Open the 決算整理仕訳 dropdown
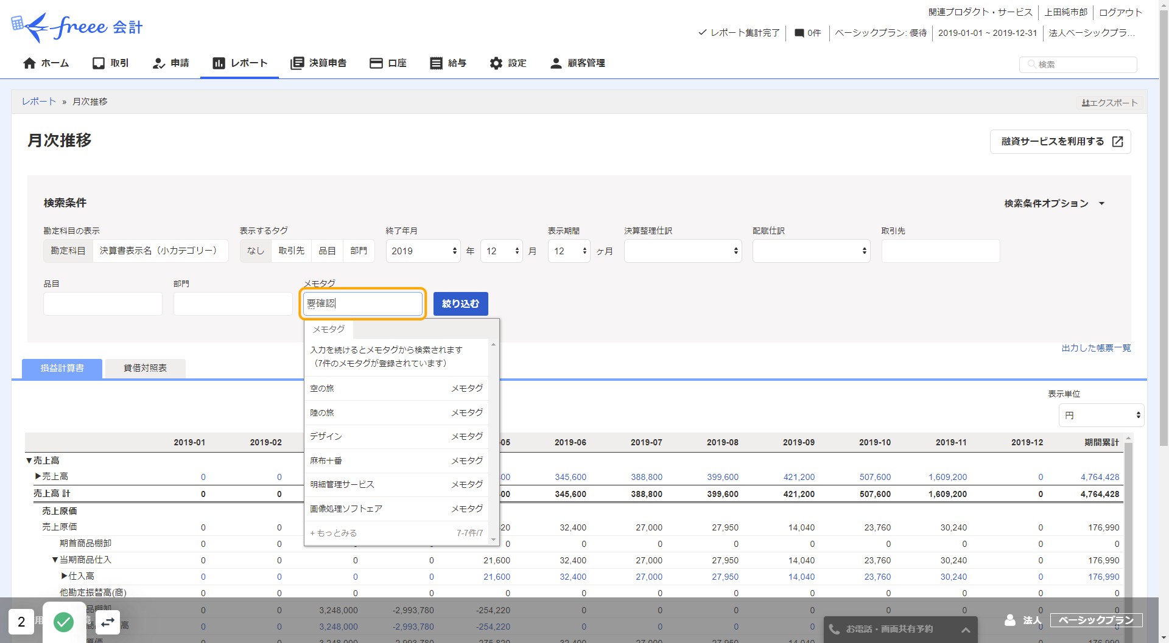The image size is (1169, 643). 683,251
